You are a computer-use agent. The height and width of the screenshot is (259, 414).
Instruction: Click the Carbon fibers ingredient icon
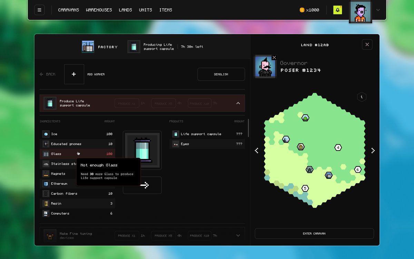pyautogui.click(x=46, y=194)
